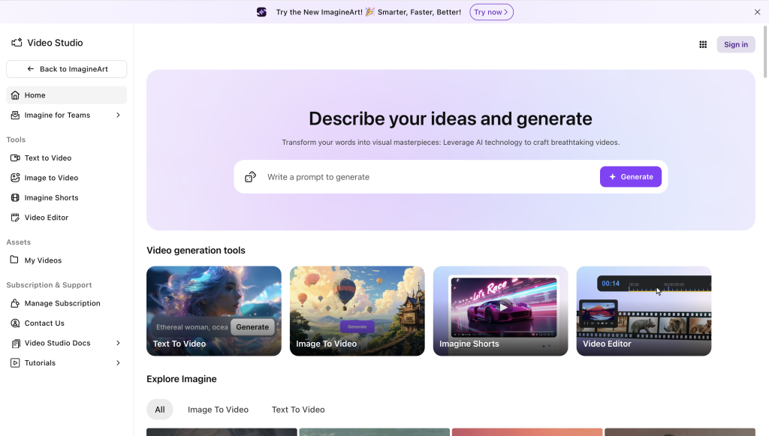Click the Video generation tools heading
The height and width of the screenshot is (436, 769).
click(196, 251)
